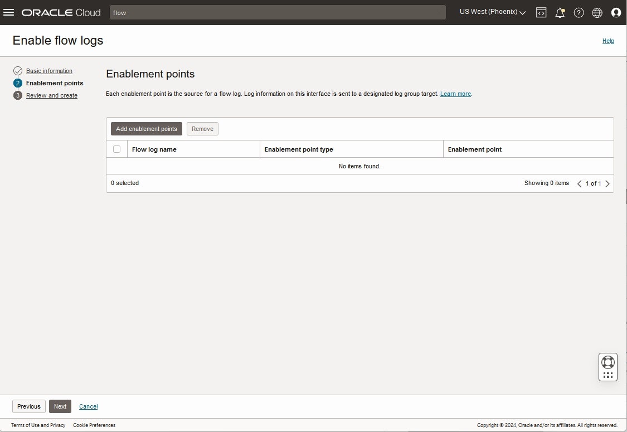Click the Cancel link
The height and width of the screenshot is (432, 627).
click(x=89, y=406)
